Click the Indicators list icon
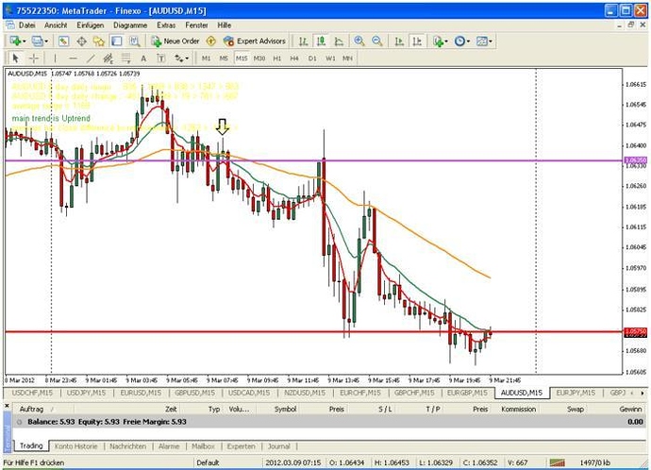The image size is (651, 470). pyautogui.click(x=438, y=42)
